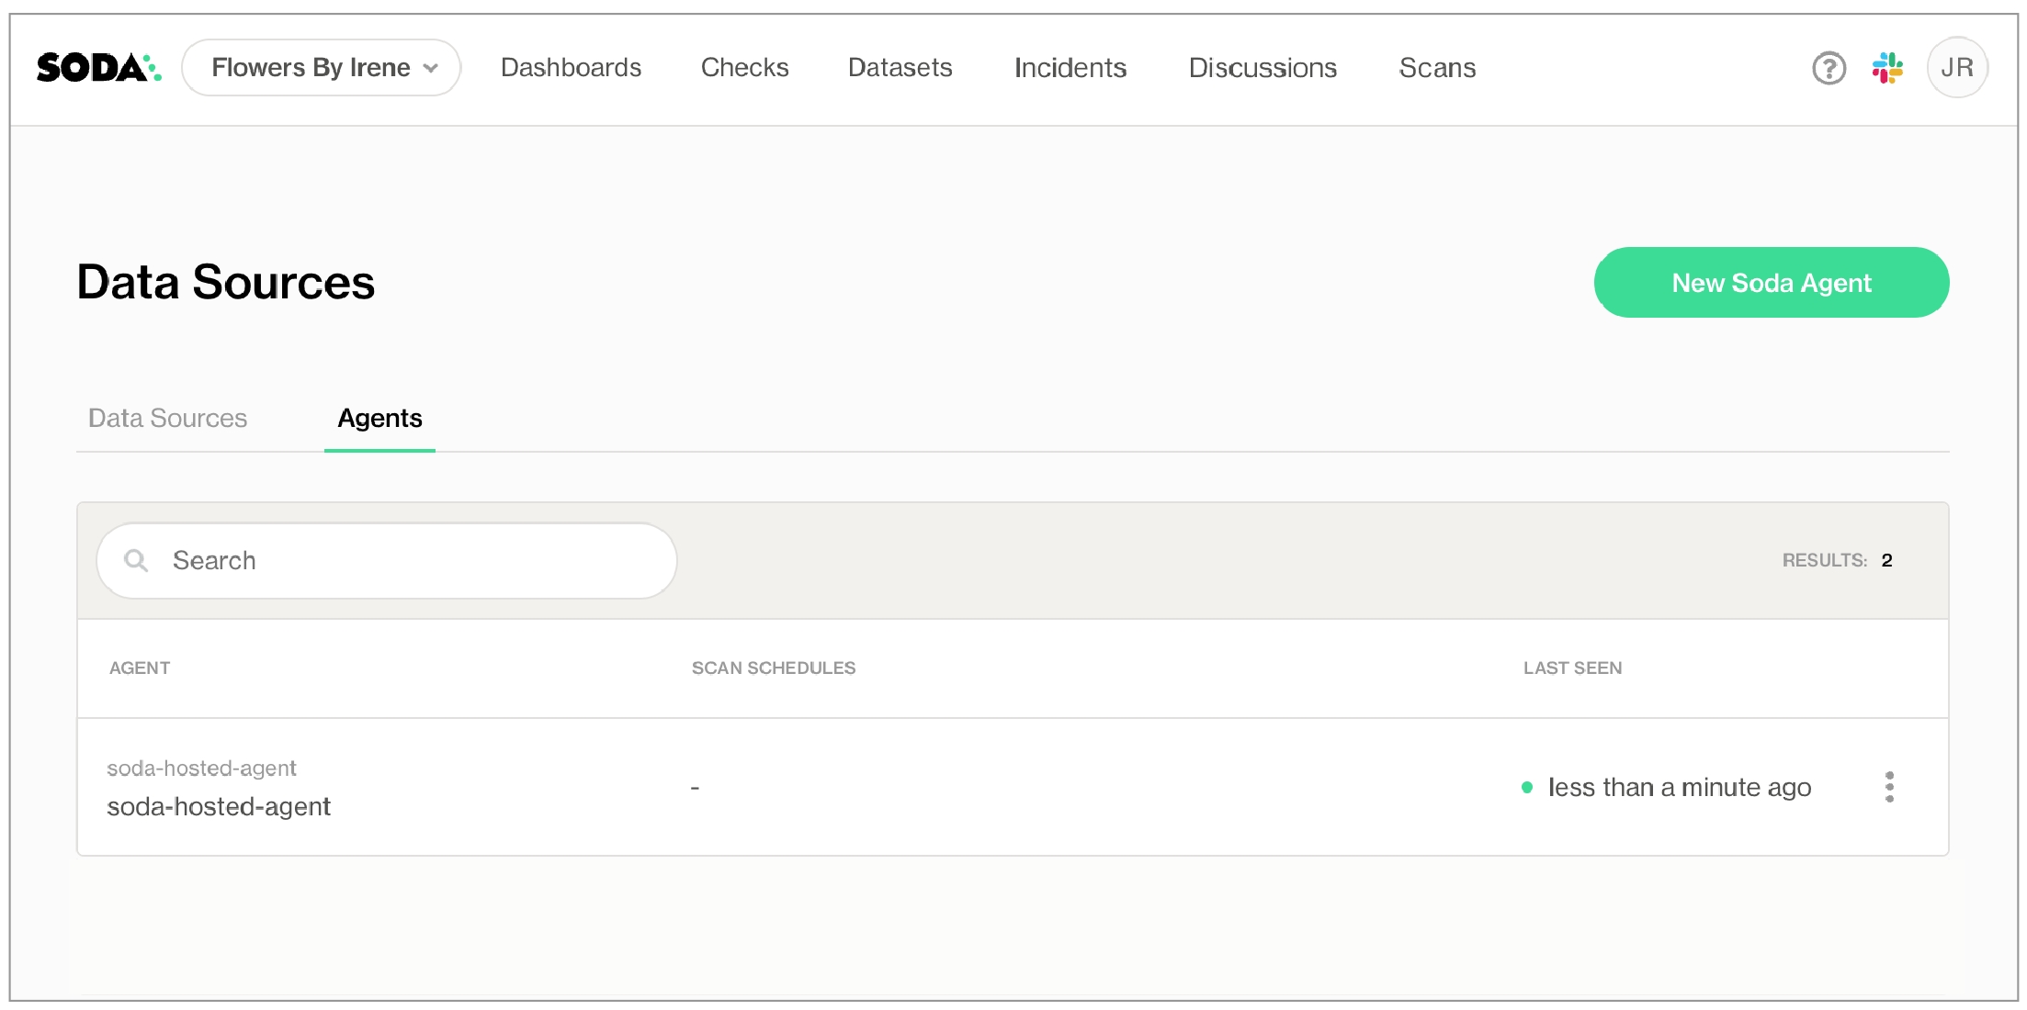Image resolution: width=2027 pixels, height=1010 pixels.
Task: Open the help question mark icon
Action: pyautogui.click(x=1829, y=68)
